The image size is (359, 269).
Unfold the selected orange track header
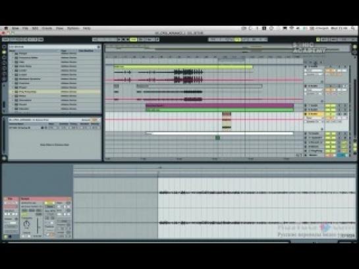(x=306, y=114)
